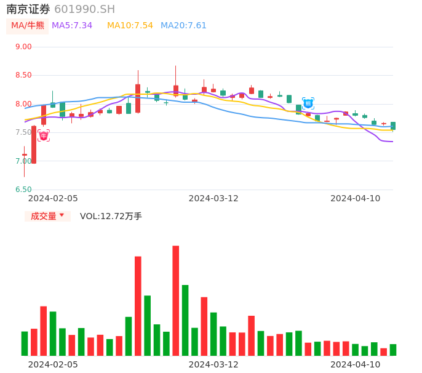This screenshot has width=422, height=373.
Task: Open the 成交量 indicator dropdown
Action: click(47, 216)
